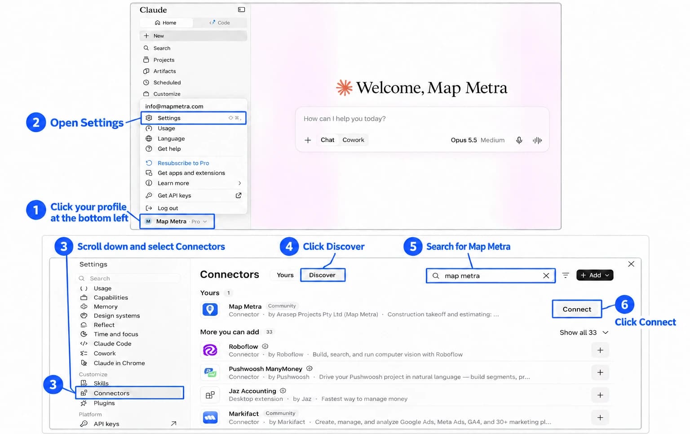The image size is (690, 434).
Task: Click the verified badge beside Jaz Accounting
Action: tap(283, 391)
